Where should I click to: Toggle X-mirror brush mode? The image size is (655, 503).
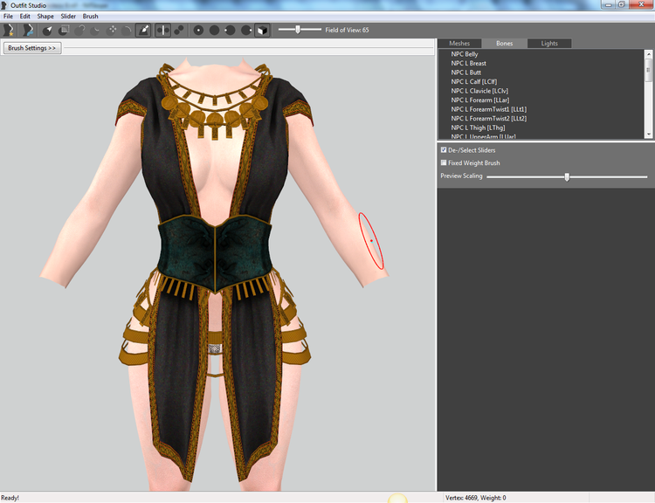[x=163, y=30]
